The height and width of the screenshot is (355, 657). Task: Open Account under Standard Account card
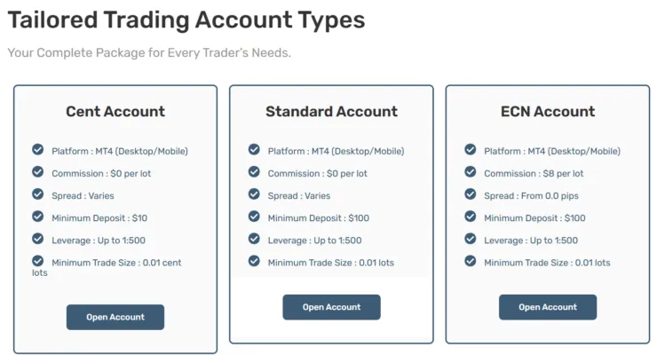point(331,307)
